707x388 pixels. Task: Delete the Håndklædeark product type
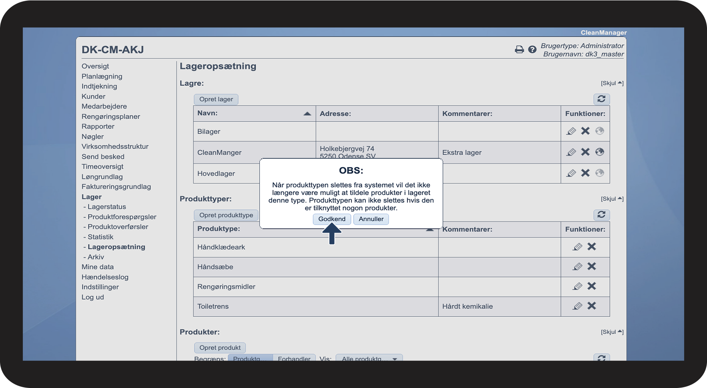click(591, 247)
